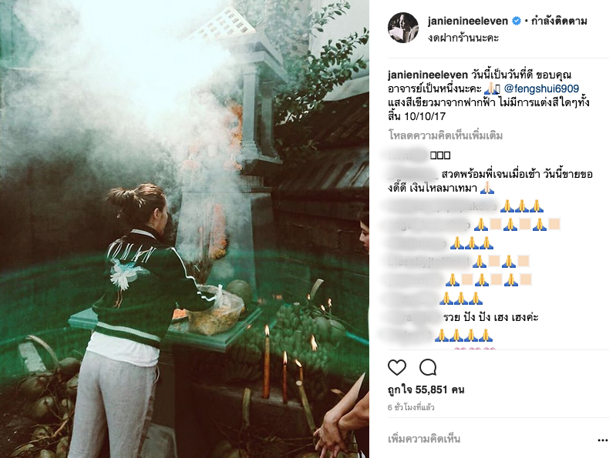This screenshot has height=458, width=616.
Task: Open janienineeleven username in header
Action: pyautogui.click(x=468, y=21)
